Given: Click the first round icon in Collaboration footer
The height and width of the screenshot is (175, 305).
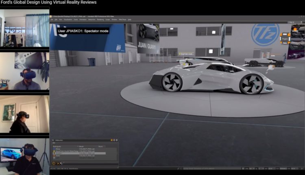Looking at the screenshot, I should tap(53, 163).
